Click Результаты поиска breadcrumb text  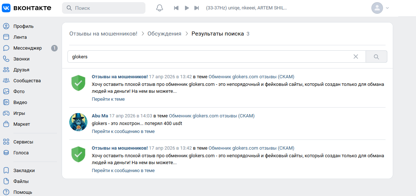click(x=218, y=34)
